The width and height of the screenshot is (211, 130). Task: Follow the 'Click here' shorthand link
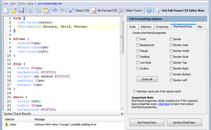click(164, 104)
